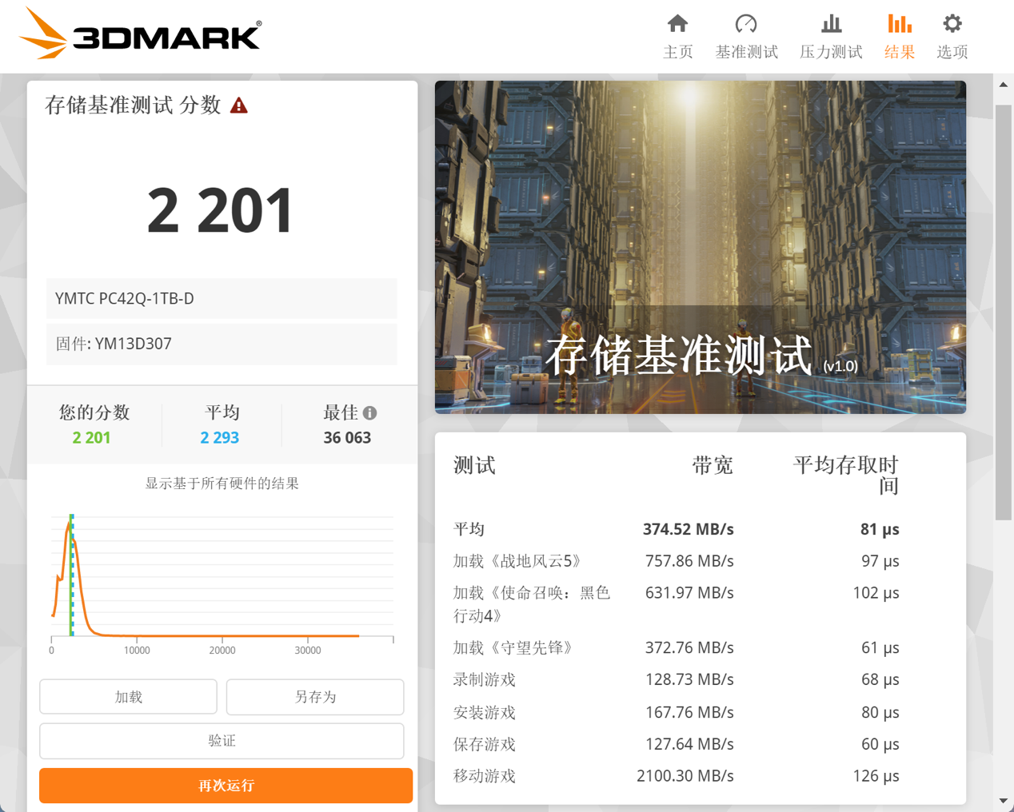
Task: Click the 372.76 MB/s bandwidth value
Action: (689, 647)
